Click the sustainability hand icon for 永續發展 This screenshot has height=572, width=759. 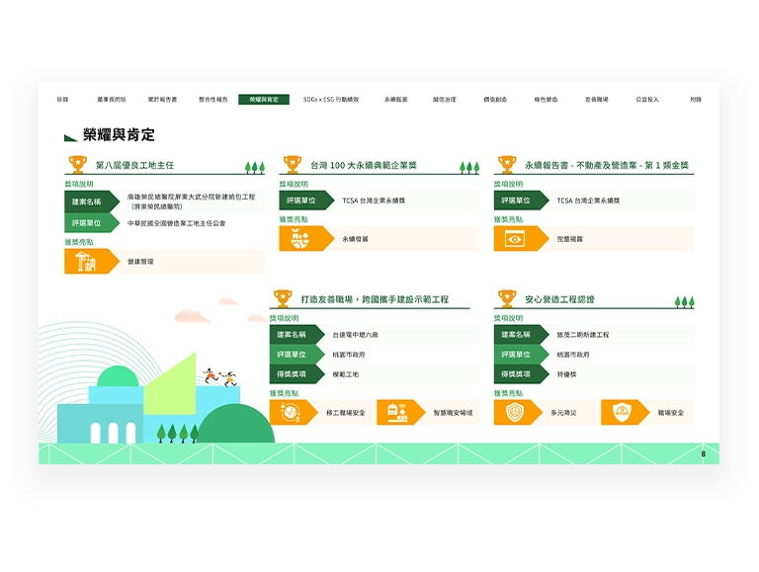pos(300,238)
